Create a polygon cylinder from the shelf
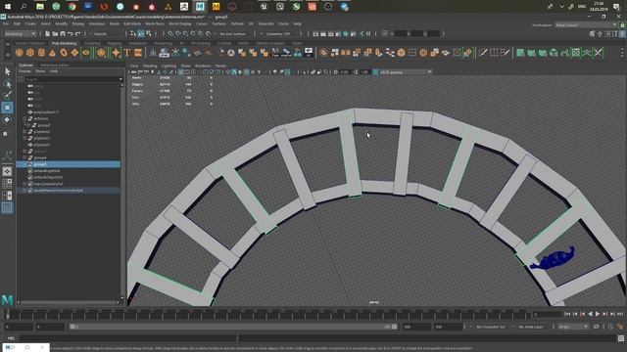Screen dimensions: 627x352 (41, 53)
